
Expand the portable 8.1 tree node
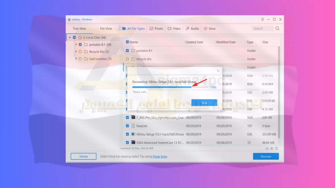coord(76,45)
